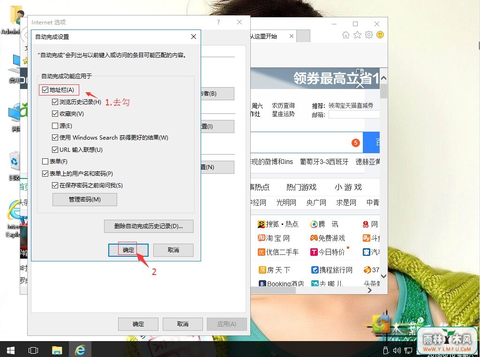480x357 pixels.
Task: Close the Internet 选项 window
Action: pyautogui.click(x=240, y=22)
